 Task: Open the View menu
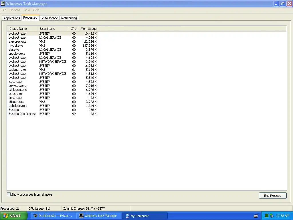click(x=27, y=10)
